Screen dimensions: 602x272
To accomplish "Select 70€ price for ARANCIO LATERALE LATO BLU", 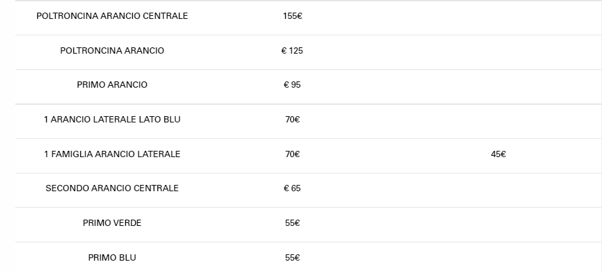I will click(x=292, y=119).
